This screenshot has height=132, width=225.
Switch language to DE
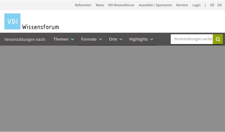pyautogui.click(x=212, y=5)
